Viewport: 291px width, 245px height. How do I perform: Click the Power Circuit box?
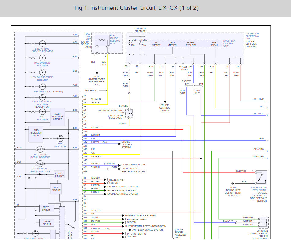point(59,175)
